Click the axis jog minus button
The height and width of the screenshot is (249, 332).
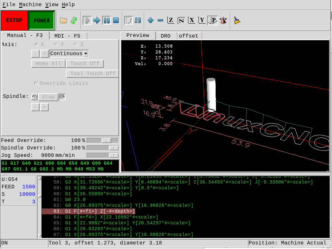(35, 53)
